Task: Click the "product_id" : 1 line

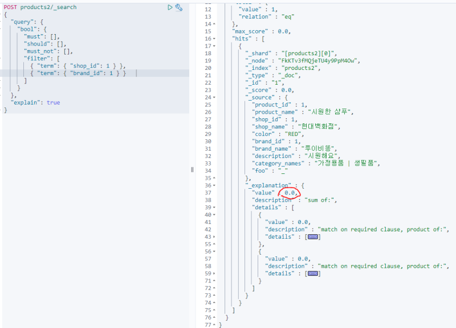Action: click(x=279, y=105)
